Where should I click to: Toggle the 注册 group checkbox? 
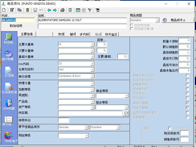170,128
